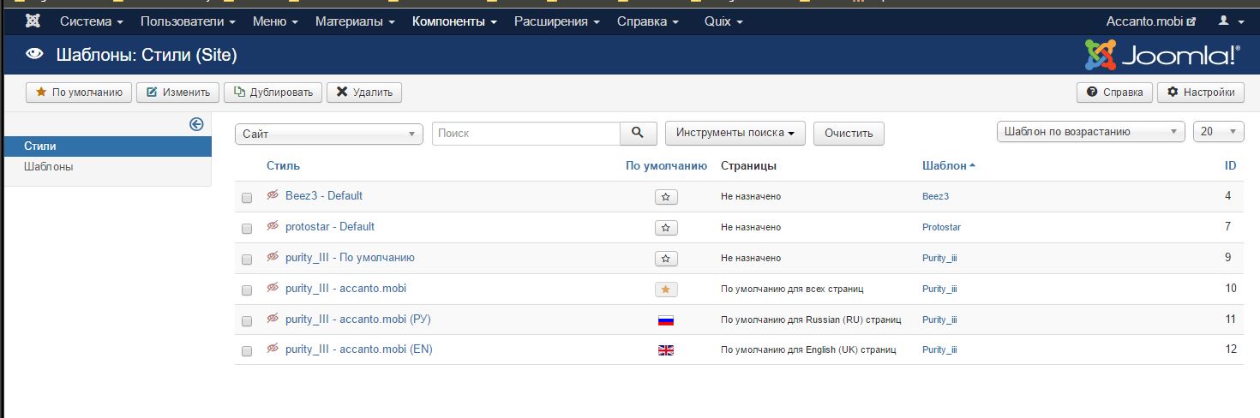Viewport: 1260px width, 418px height.
Task: Click the Изменить toolbar button
Action: 178,93
